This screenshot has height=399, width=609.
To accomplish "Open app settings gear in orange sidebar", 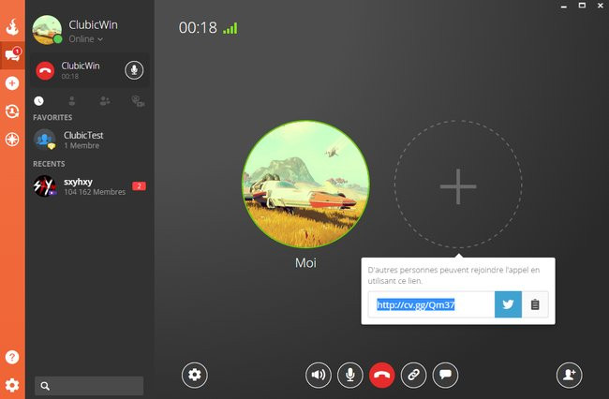I will coord(12,385).
